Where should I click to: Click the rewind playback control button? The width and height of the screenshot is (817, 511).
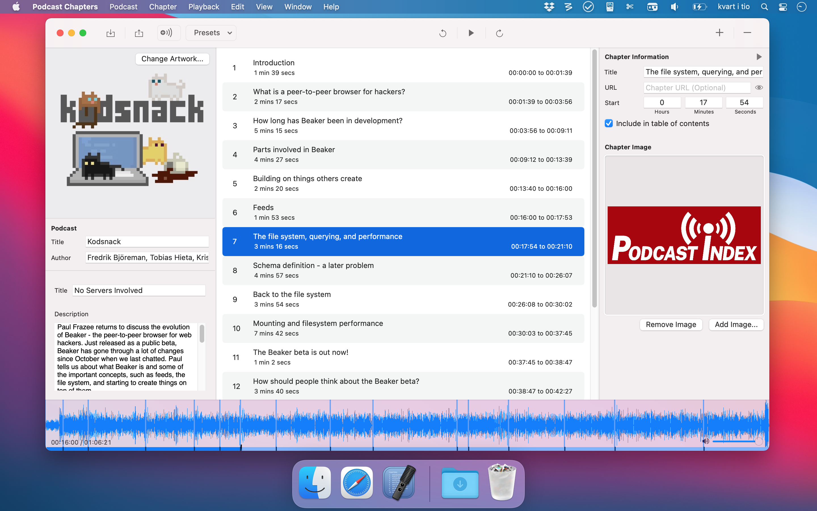[x=443, y=32]
